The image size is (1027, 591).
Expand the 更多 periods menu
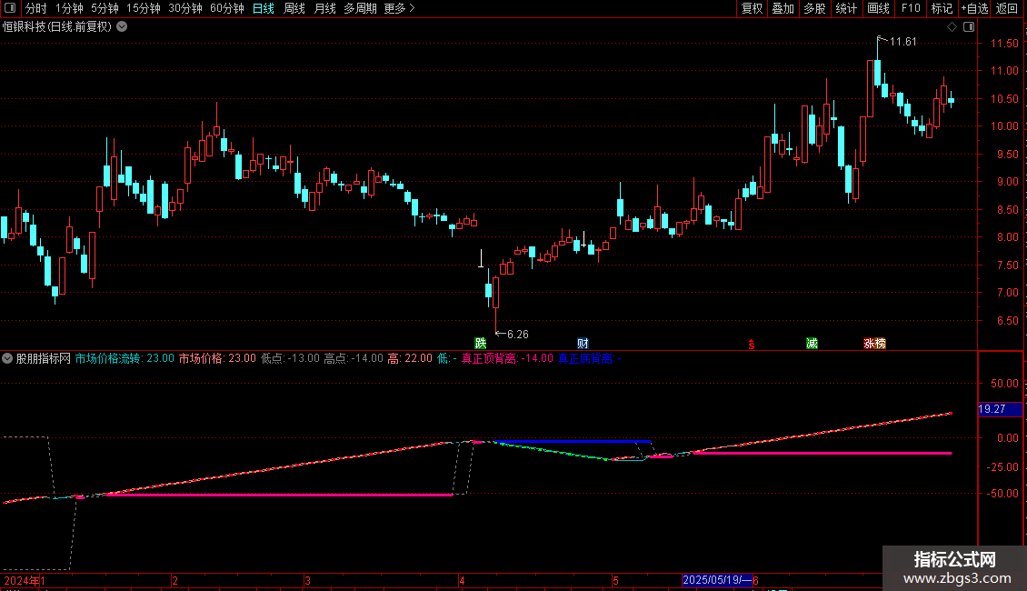point(399,8)
